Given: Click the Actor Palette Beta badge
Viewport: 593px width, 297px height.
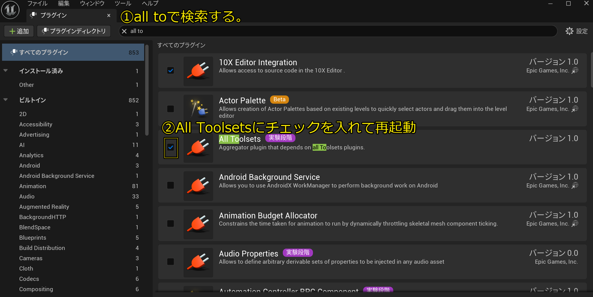Looking at the screenshot, I should click(x=280, y=99).
